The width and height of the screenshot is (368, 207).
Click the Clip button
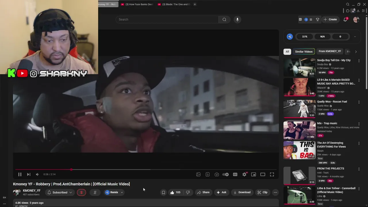point(262,192)
